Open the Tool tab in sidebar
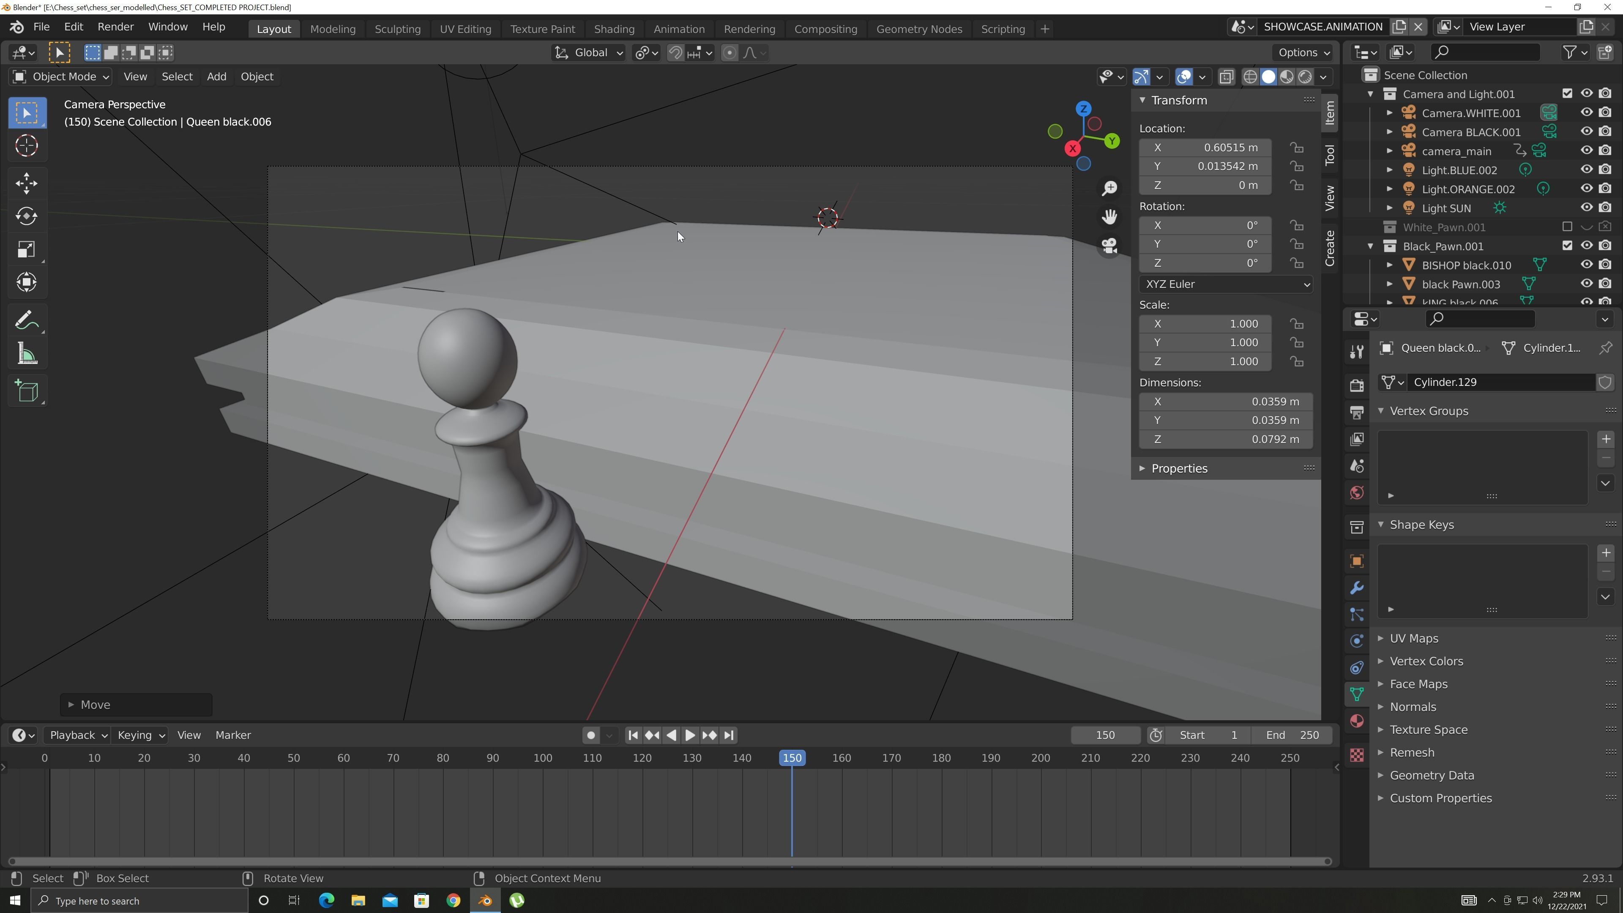The width and height of the screenshot is (1623, 913). (1329, 155)
